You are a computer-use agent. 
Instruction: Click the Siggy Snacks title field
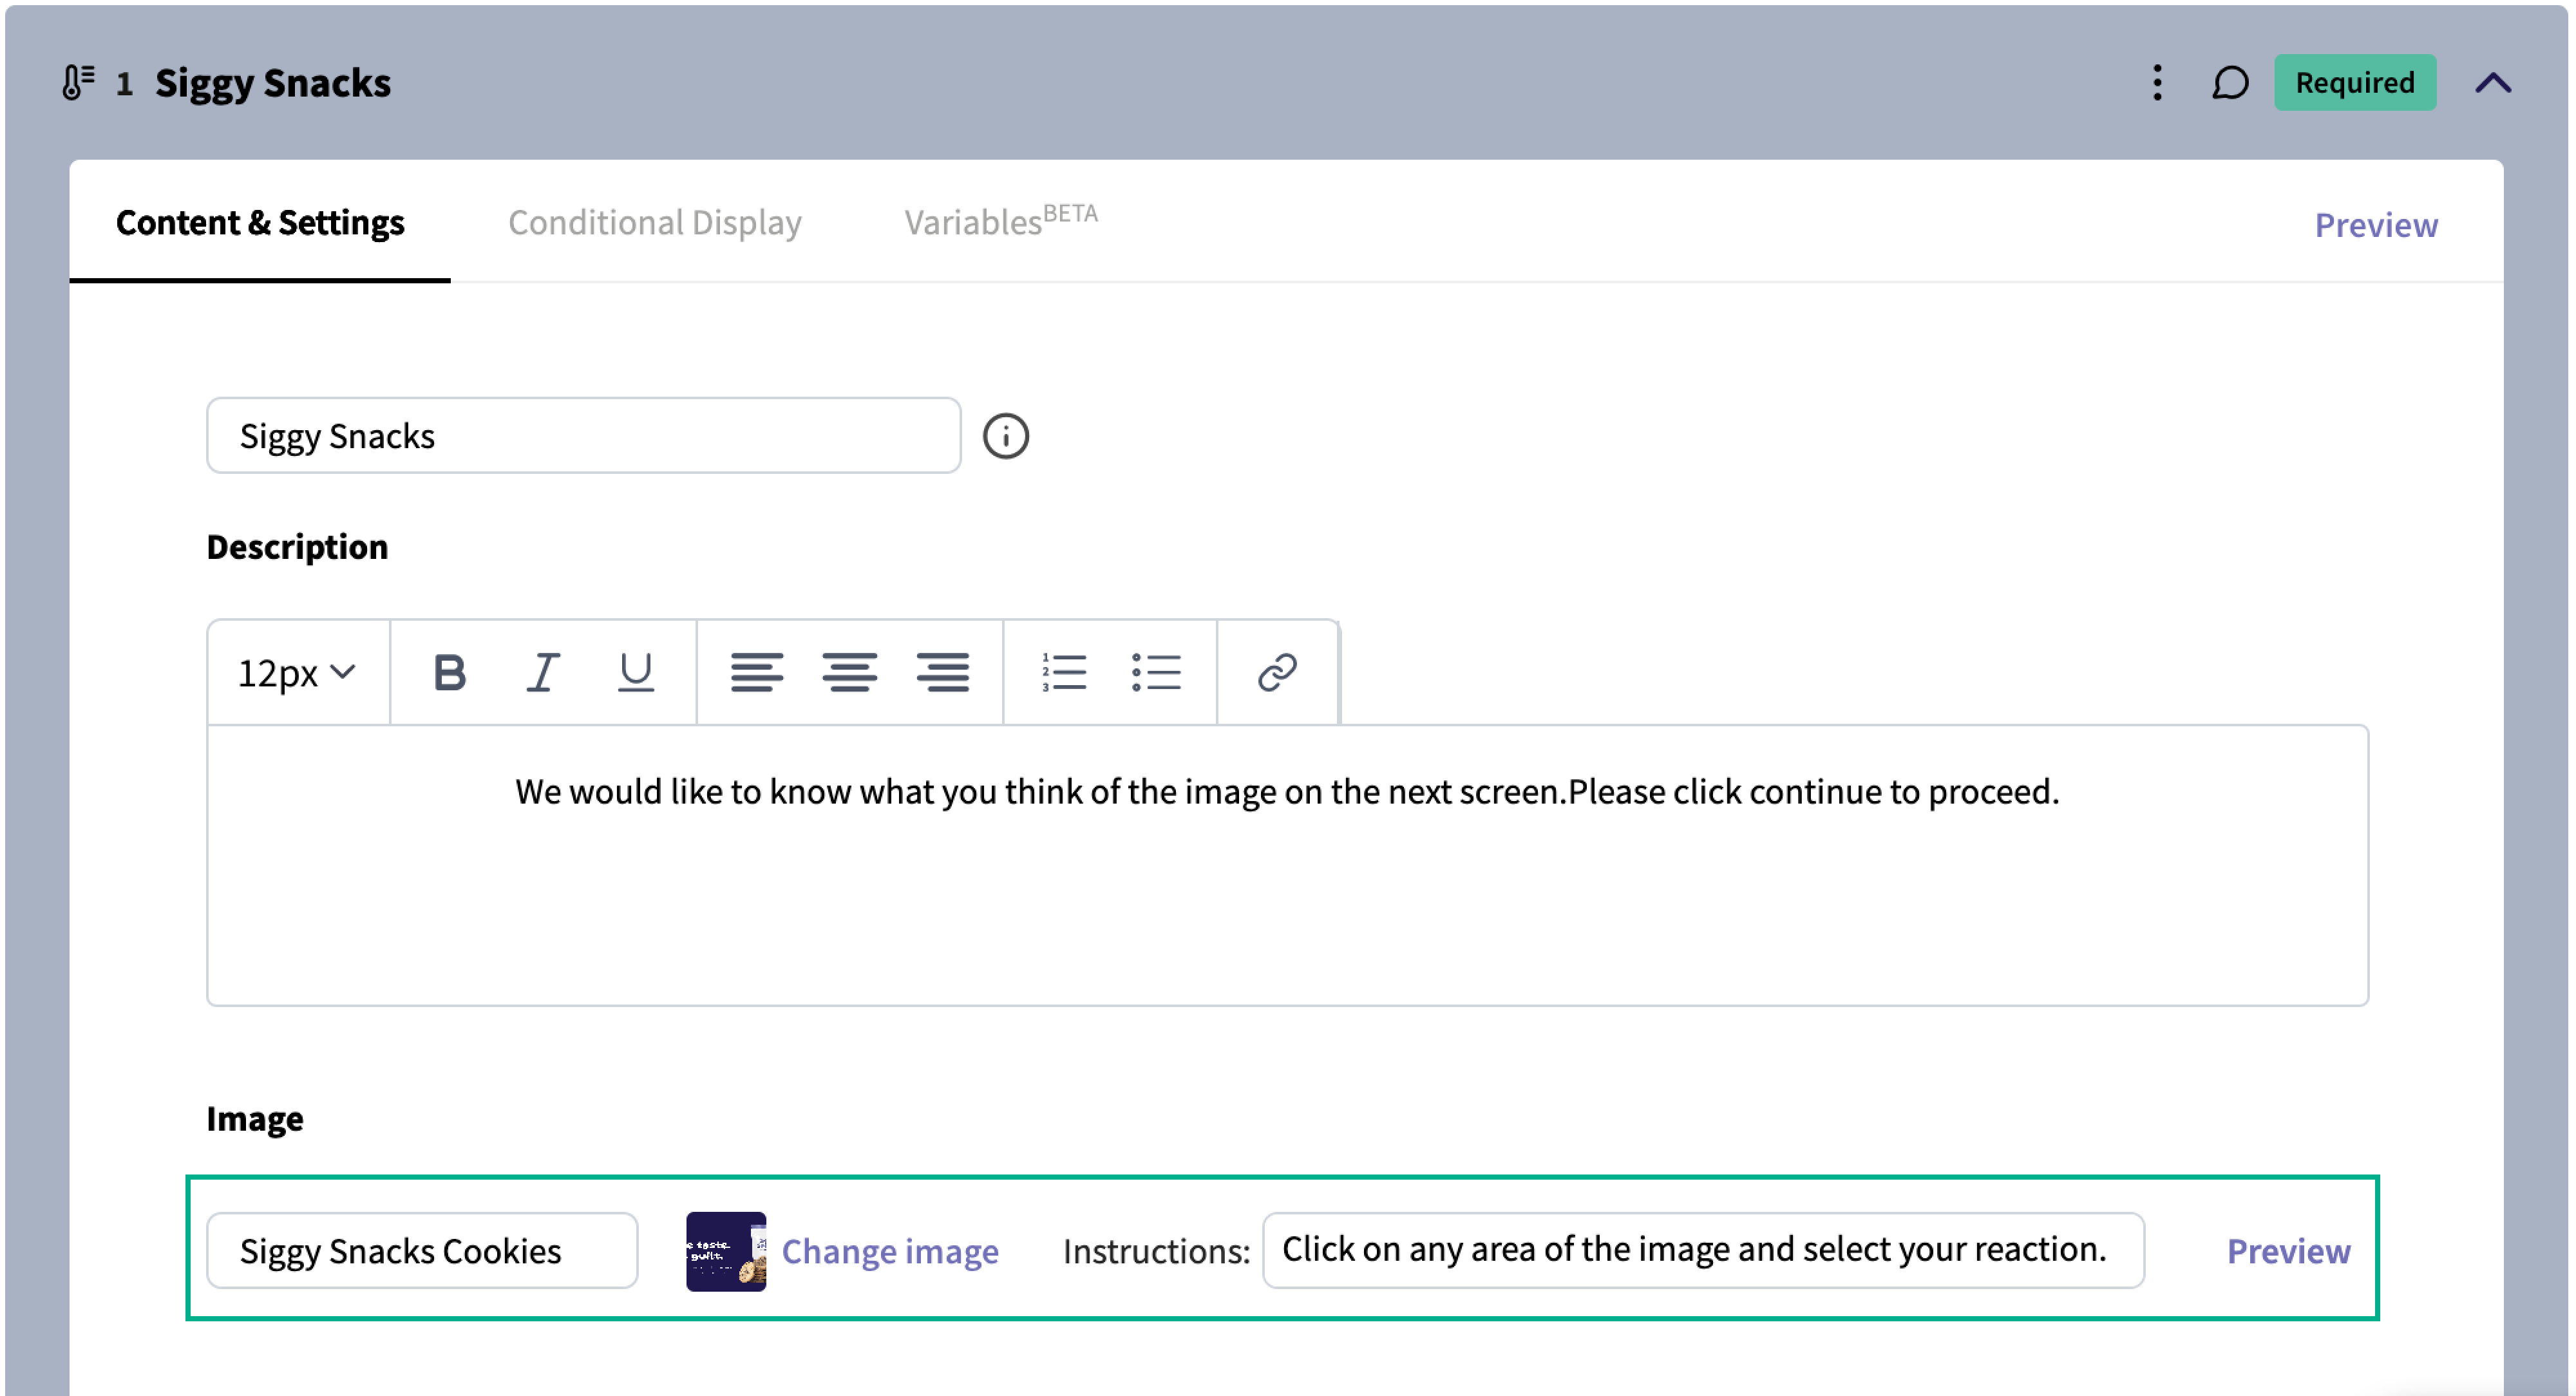tap(583, 435)
